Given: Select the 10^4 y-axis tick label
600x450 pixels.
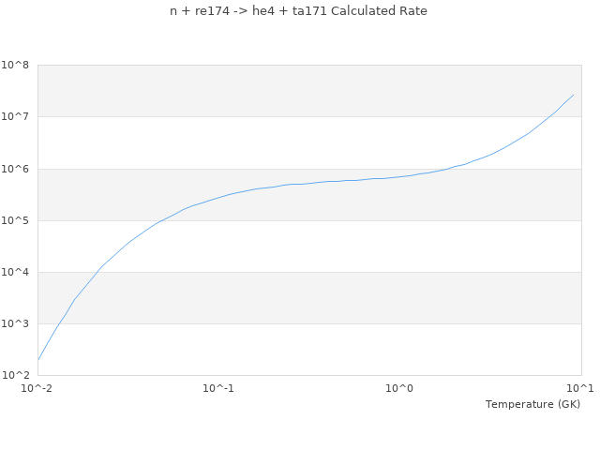Looking at the screenshot, I should tap(16, 272).
